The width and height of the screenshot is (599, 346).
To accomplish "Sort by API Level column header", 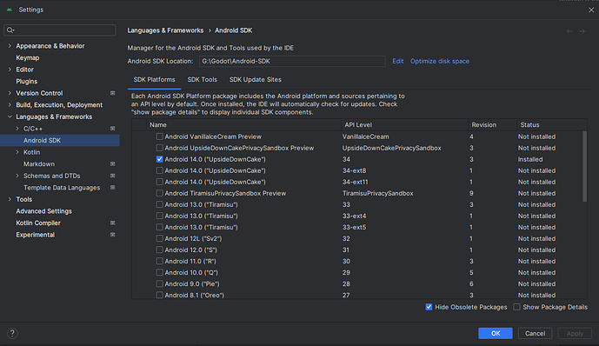I will coord(404,125).
